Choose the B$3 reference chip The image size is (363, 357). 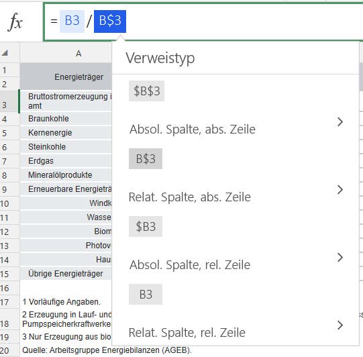(x=146, y=158)
